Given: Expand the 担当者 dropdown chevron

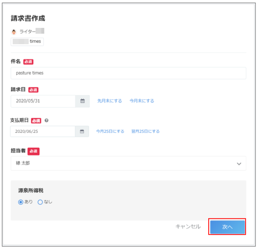Looking at the screenshot, I should 239,164.
